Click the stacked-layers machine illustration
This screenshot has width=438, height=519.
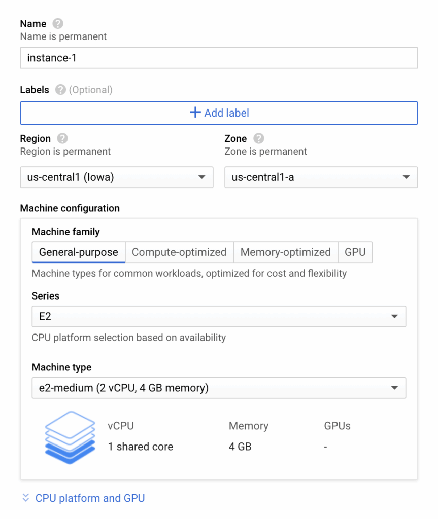(x=70, y=437)
